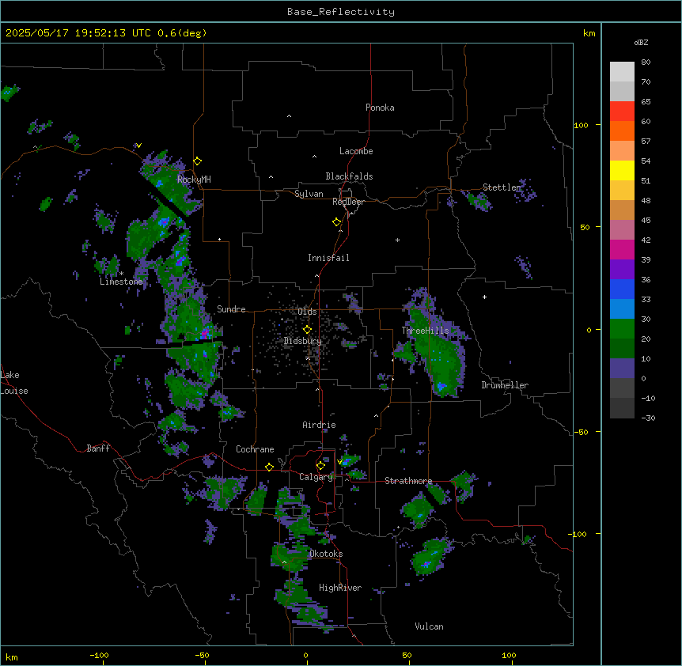Click the -50 tick on bottom axis
The image size is (682, 666).
point(202,655)
